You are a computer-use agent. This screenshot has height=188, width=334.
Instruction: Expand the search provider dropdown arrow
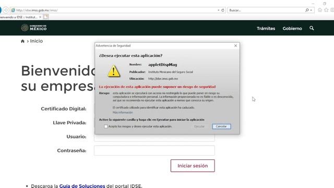(311, 10)
